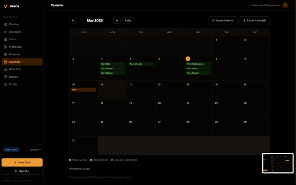
Task: Select May 15 in the calendar grid
Action: click(227, 90)
